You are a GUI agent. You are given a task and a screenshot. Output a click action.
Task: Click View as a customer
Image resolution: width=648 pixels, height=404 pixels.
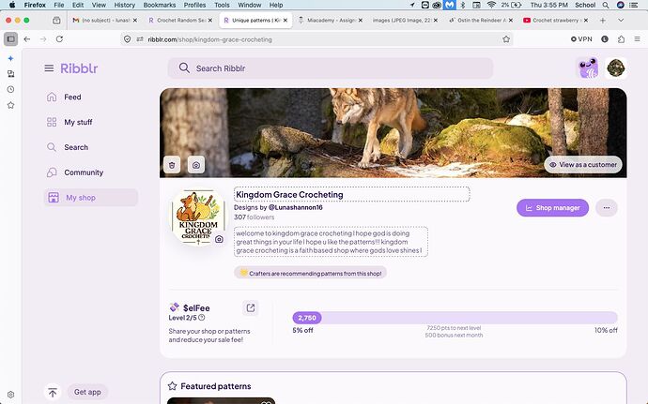click(583, 165)
